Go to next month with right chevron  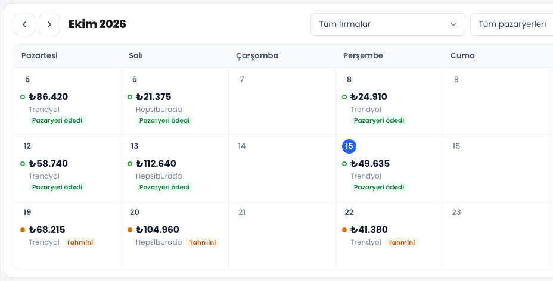[49, 24]
